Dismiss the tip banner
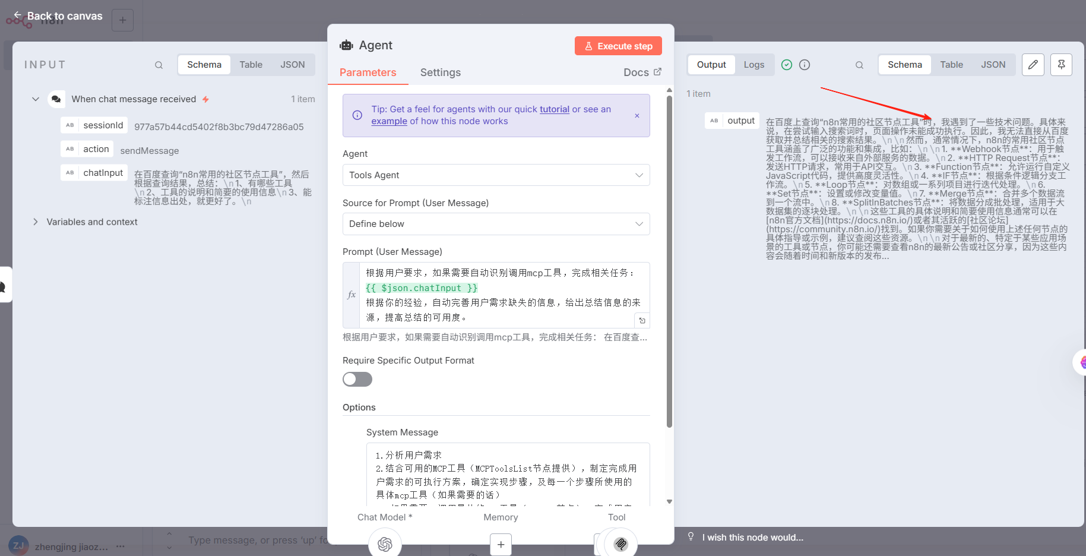Image resolution: width=1086 pixels, height=556 pixels. 637,116
